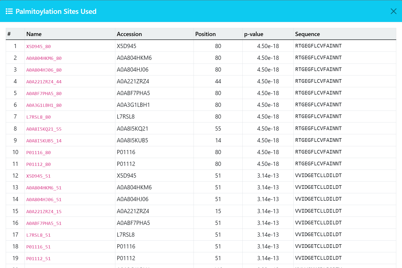Open the A0A8I5KUB5_14 link
The width and height of the screenshot is (402, 268).
click(44, 141)
